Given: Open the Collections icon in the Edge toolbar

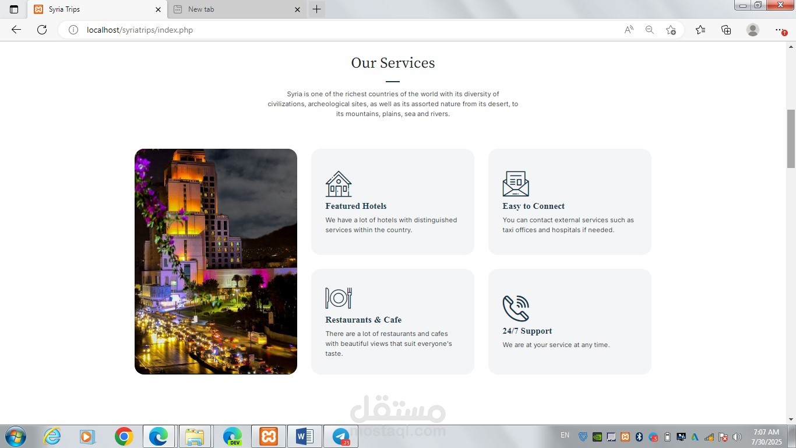Looking at the screenshot, I should 726,30.
